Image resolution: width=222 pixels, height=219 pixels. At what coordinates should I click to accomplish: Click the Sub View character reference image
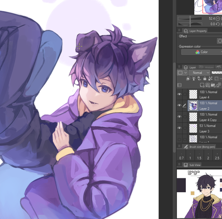click(199, 194)
